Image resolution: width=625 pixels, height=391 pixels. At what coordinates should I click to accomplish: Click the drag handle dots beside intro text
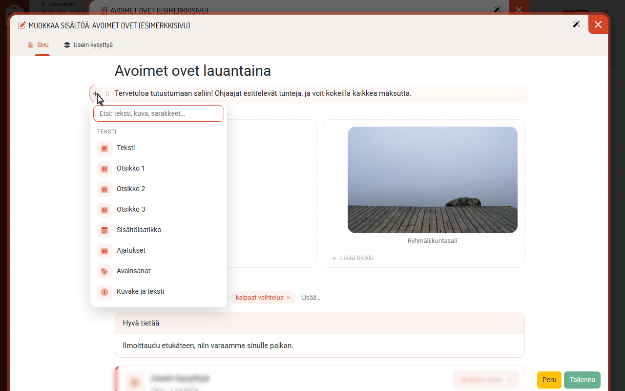coord(107,93)
